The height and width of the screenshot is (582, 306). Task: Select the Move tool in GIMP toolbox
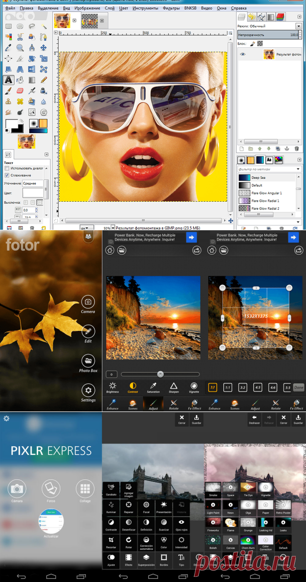click(43, 47)
